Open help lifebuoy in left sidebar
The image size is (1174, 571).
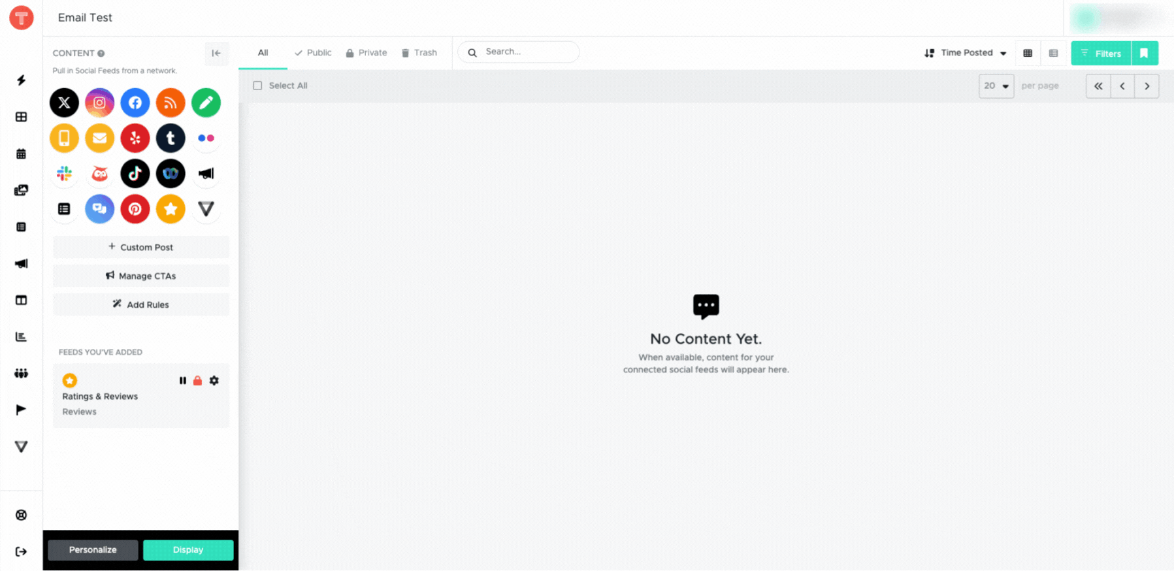21,515
